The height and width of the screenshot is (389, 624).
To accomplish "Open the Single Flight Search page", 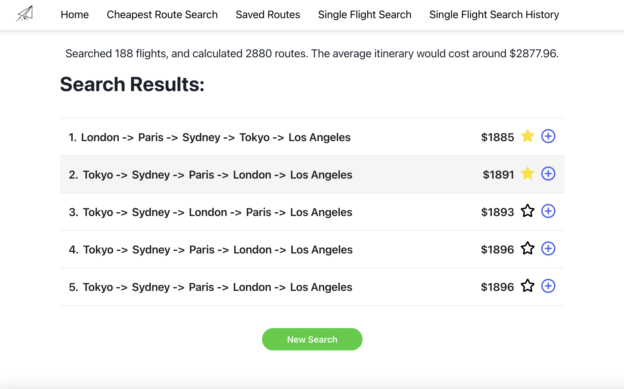I will (365, 15).
